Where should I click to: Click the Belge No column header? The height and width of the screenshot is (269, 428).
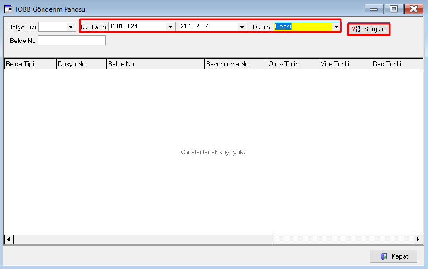(x=155, y=64)
